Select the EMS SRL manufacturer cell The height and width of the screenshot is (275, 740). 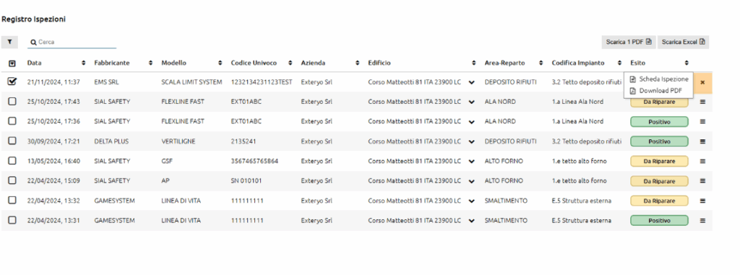coord(107,82)
